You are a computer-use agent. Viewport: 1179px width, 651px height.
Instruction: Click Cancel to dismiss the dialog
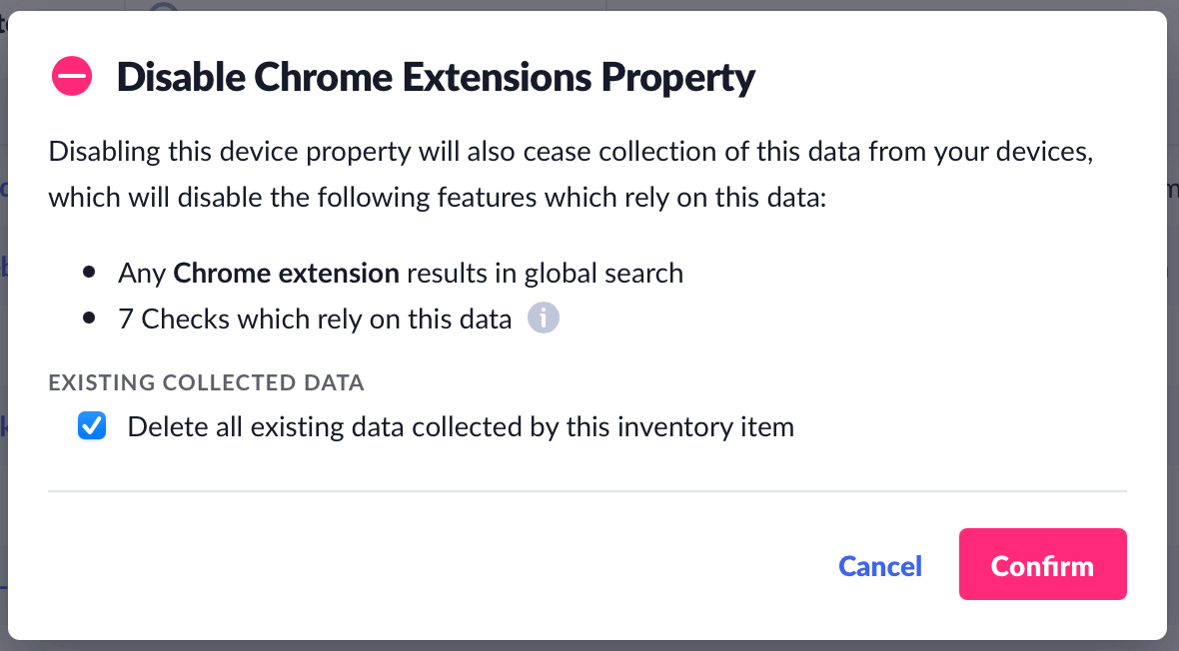[879, 565]
